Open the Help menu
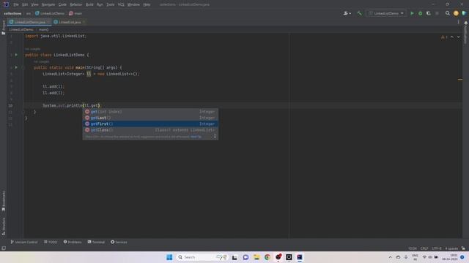Viewport: 469px width, 263px height. [147, 4]
